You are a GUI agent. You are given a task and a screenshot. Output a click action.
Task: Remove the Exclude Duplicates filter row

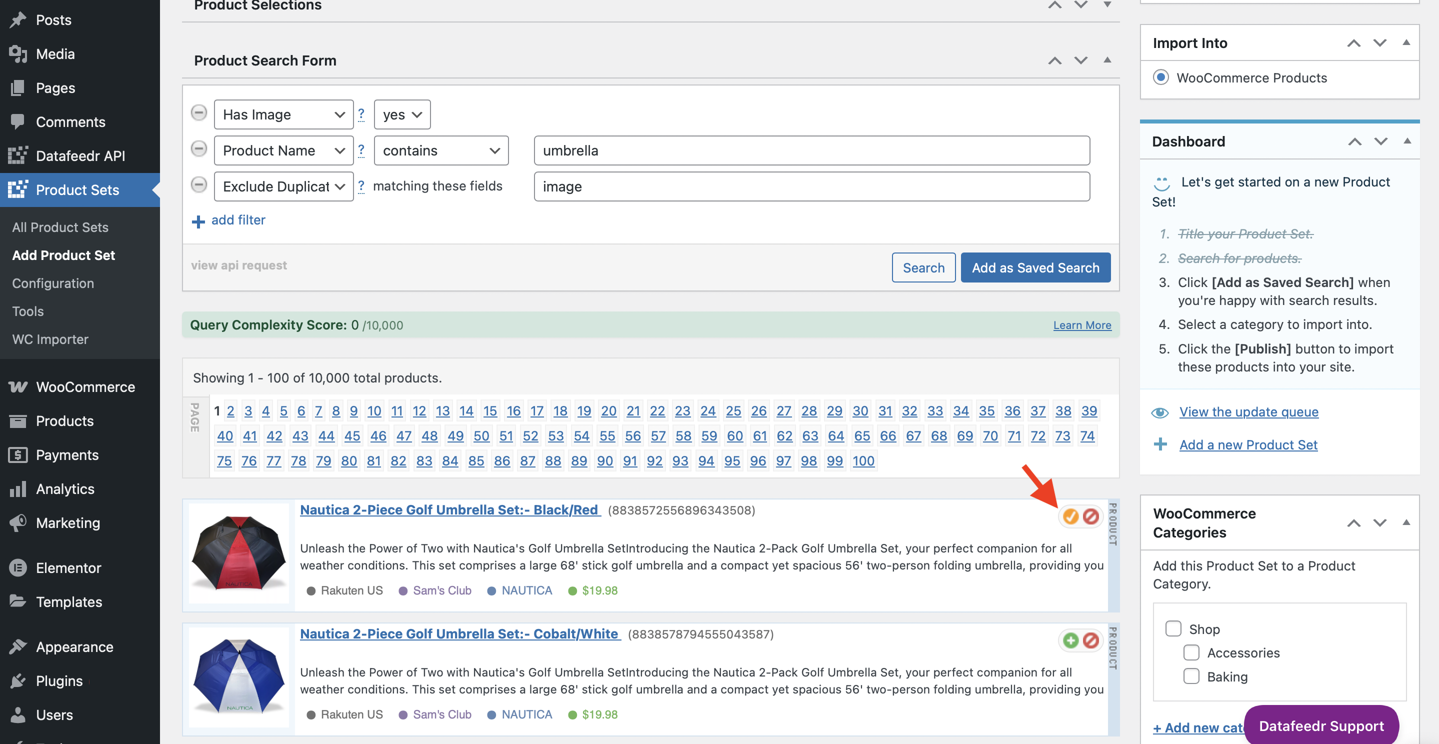pos(199,184)
